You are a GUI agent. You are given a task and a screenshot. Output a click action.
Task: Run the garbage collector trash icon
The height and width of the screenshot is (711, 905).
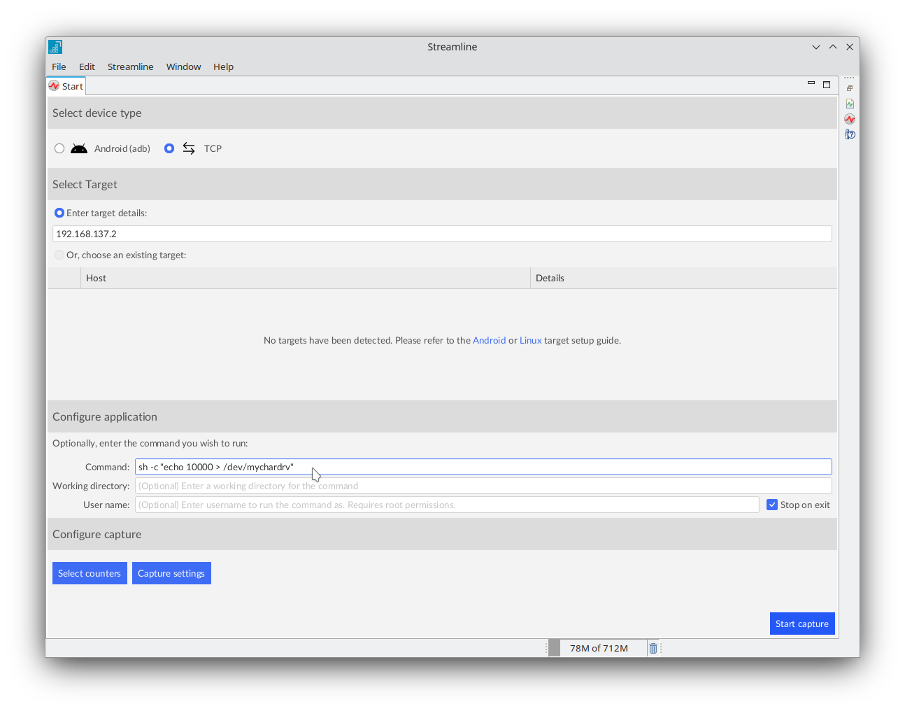[x=653, y=647]
